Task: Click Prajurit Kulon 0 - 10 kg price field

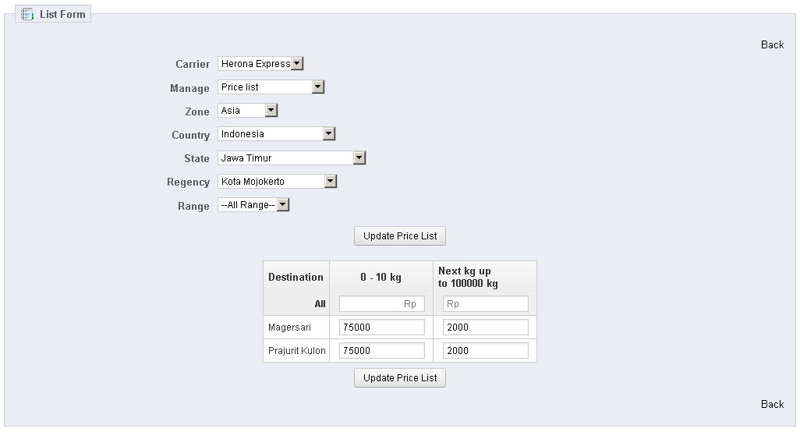Action: (381, 351)
